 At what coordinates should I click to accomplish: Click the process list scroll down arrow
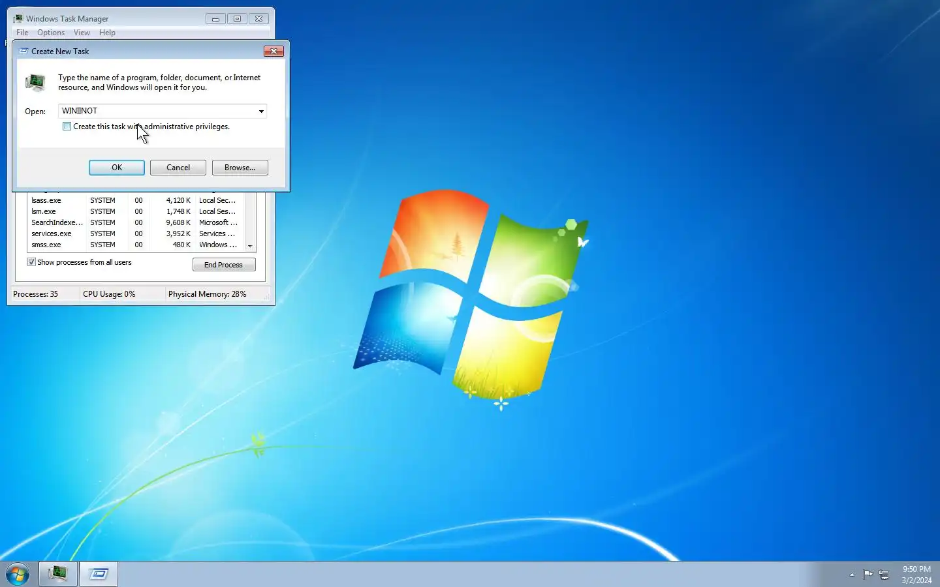[250, 246]
